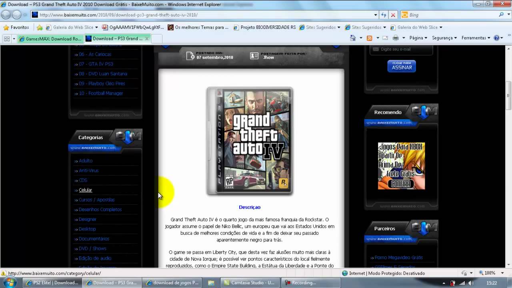Show hidden tray icons arrow

[x=444, y=283]
